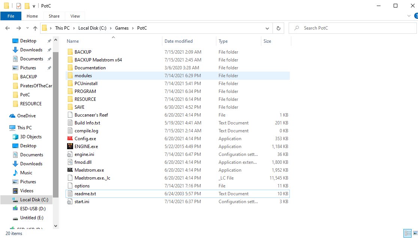Open Untitled (E:) drive in navigation pane
The height and width of the screenshot is (238, 418).
[x=32, y=218]
